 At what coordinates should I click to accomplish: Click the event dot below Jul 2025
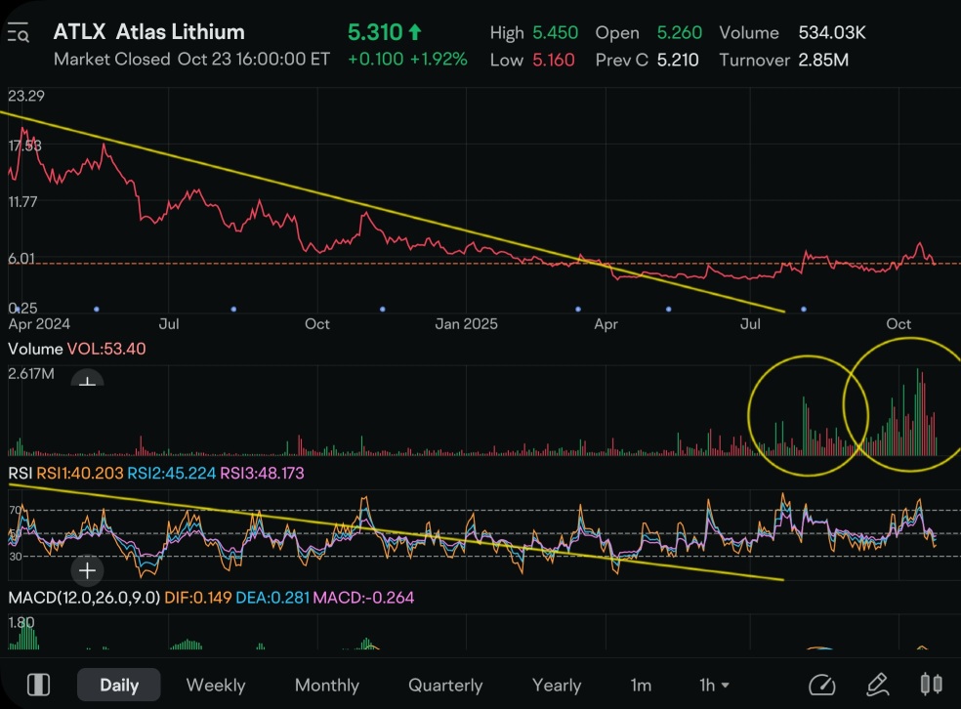(803, 309)
